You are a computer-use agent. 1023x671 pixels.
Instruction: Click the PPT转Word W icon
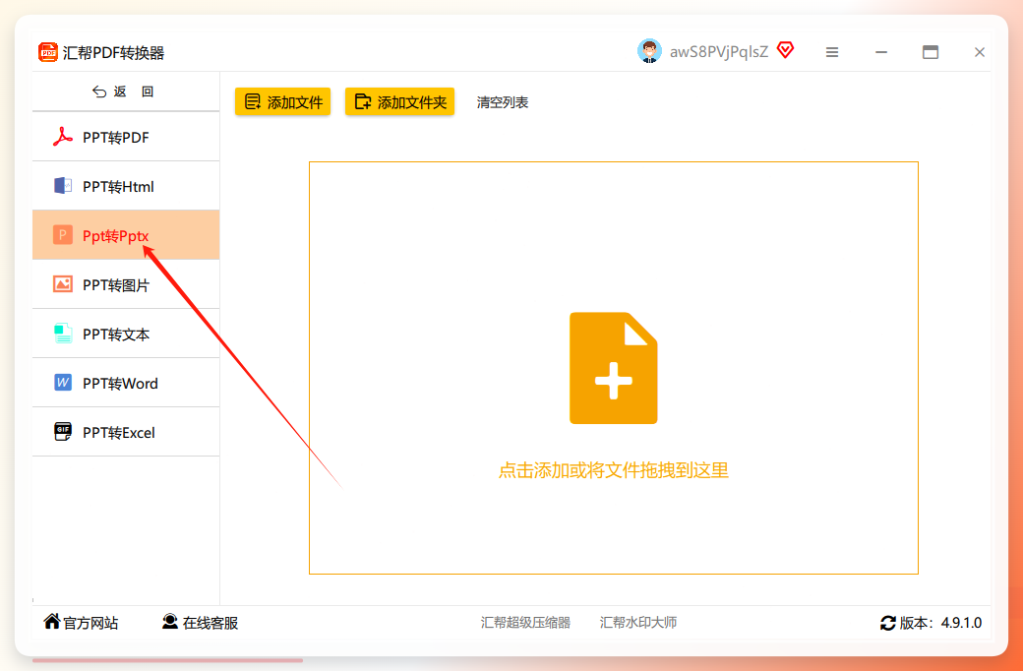point(63,383)
